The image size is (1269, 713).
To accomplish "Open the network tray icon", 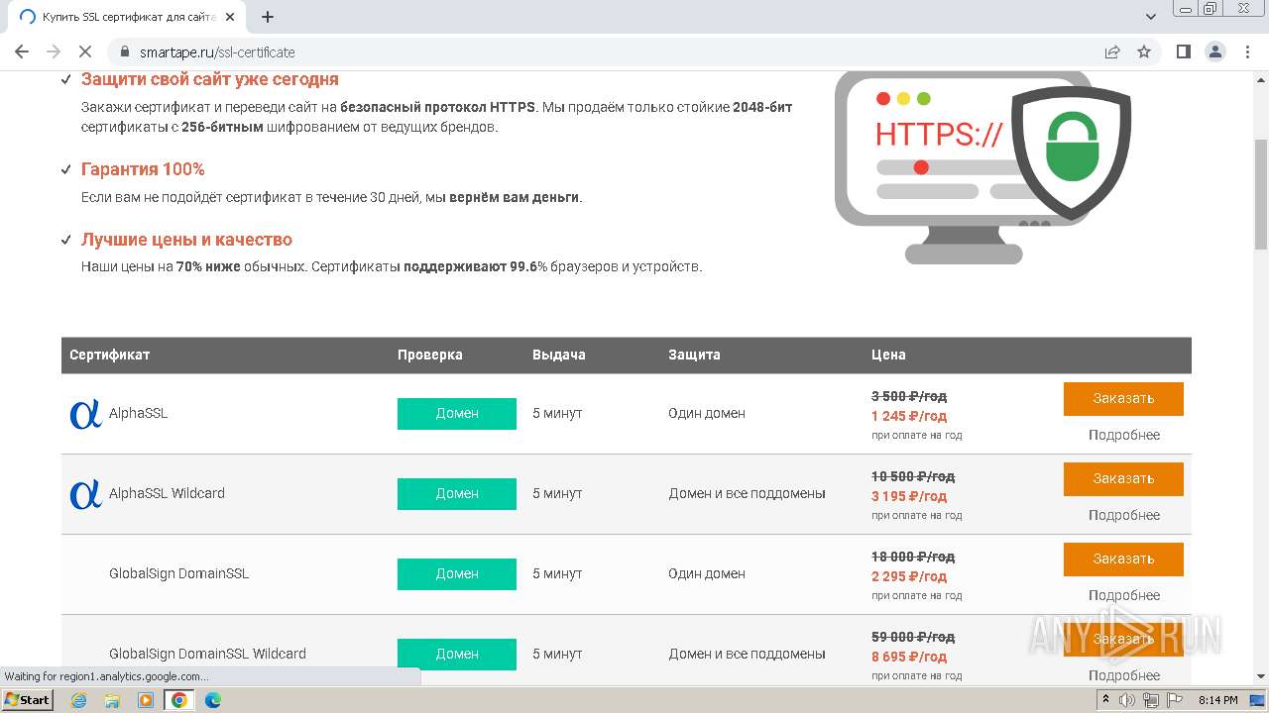I will click(1150, 700).
